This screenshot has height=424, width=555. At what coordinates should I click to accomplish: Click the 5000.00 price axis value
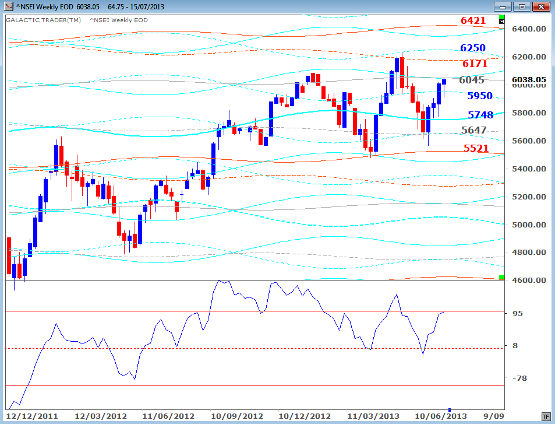(529, 225)
